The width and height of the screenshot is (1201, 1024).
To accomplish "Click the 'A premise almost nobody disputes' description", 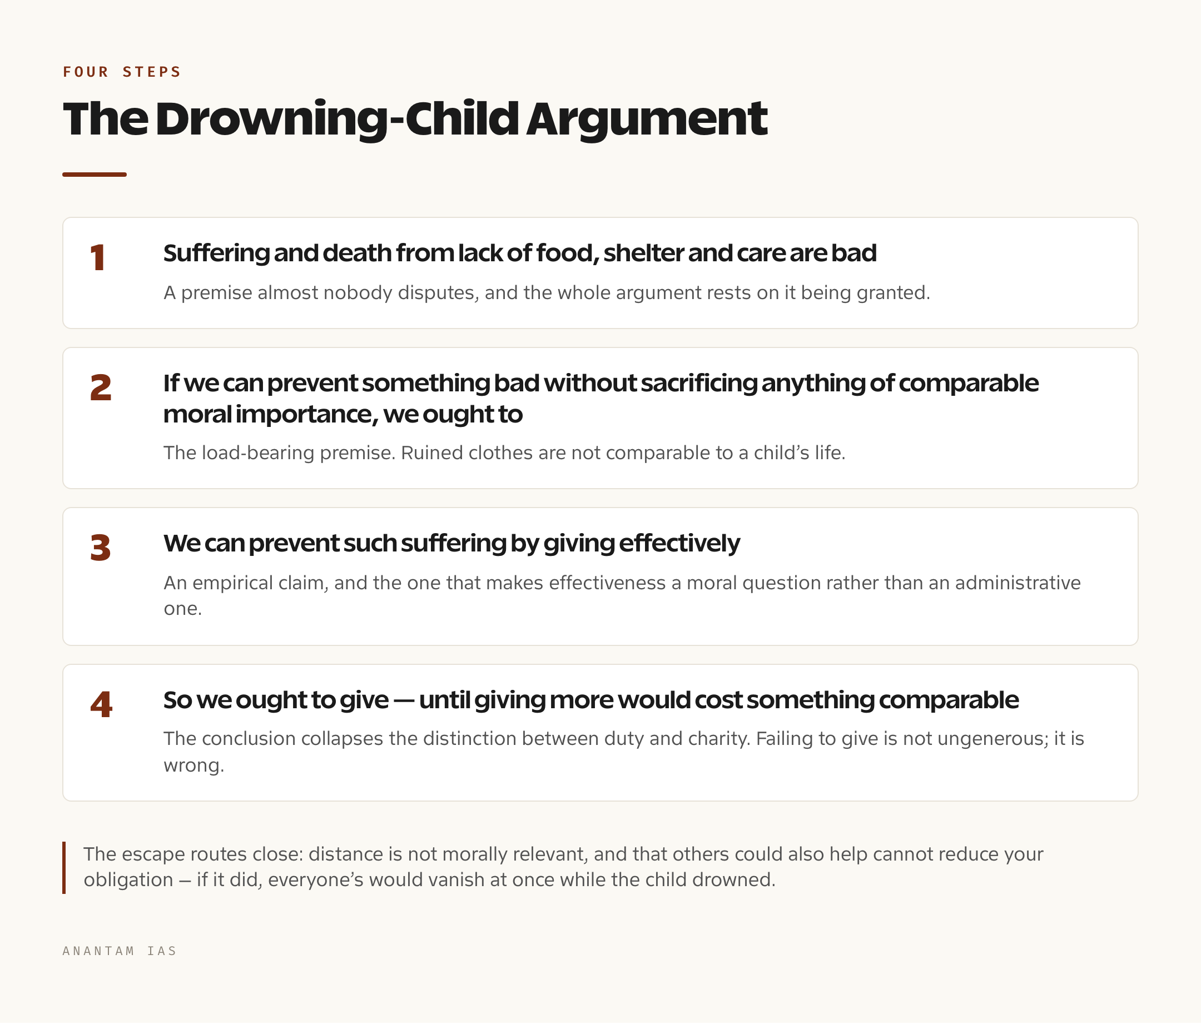I will (547, 292).
